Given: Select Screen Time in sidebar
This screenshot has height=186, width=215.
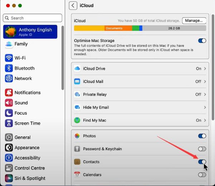Looking at the screenshot, I should point(30,123).
